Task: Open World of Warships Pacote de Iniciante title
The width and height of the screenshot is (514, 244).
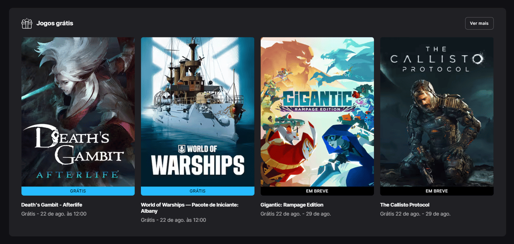Action: 190,208
